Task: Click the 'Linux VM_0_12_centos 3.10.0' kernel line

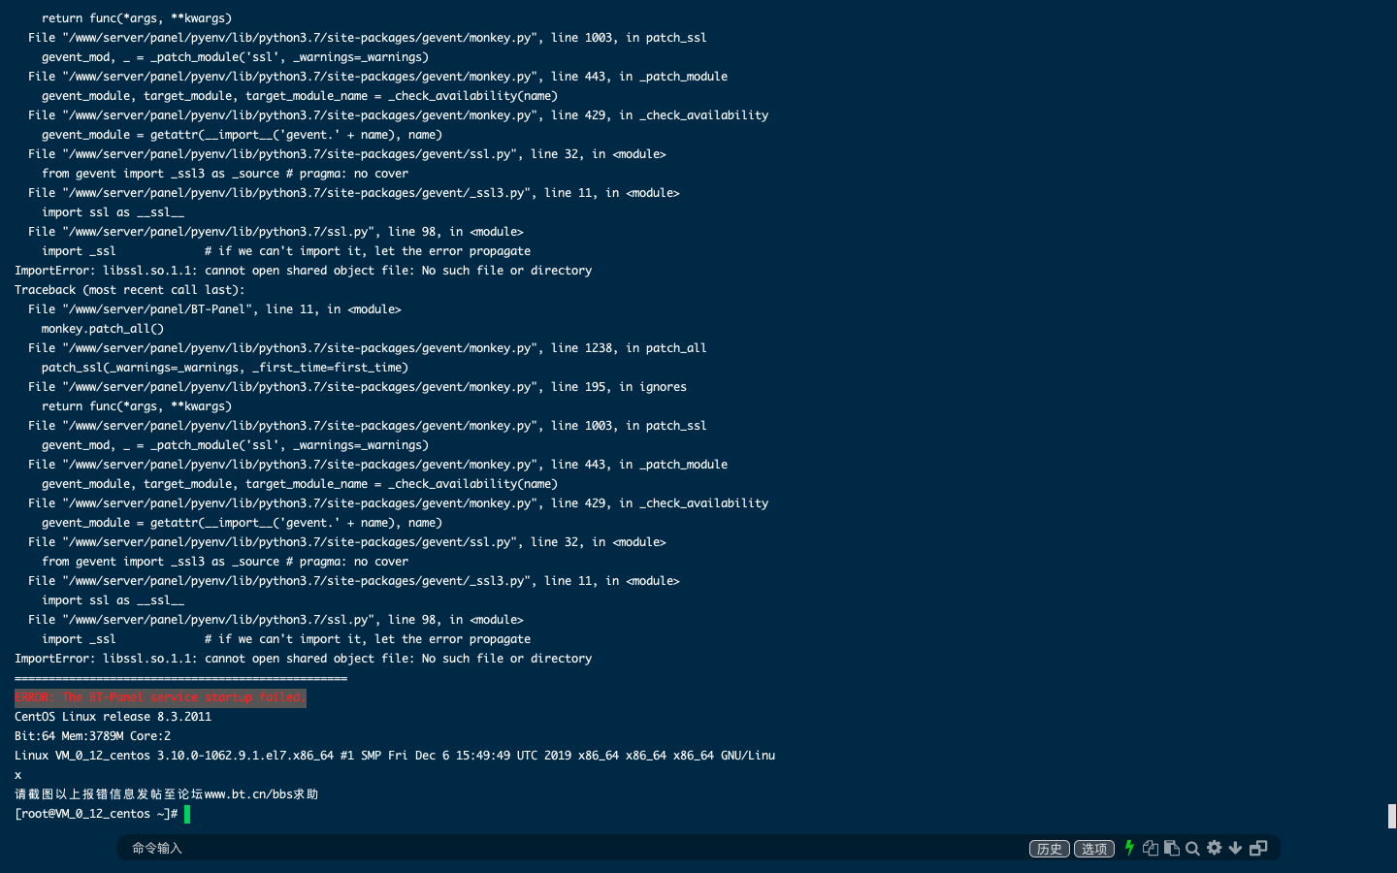Action: [395, 756]
